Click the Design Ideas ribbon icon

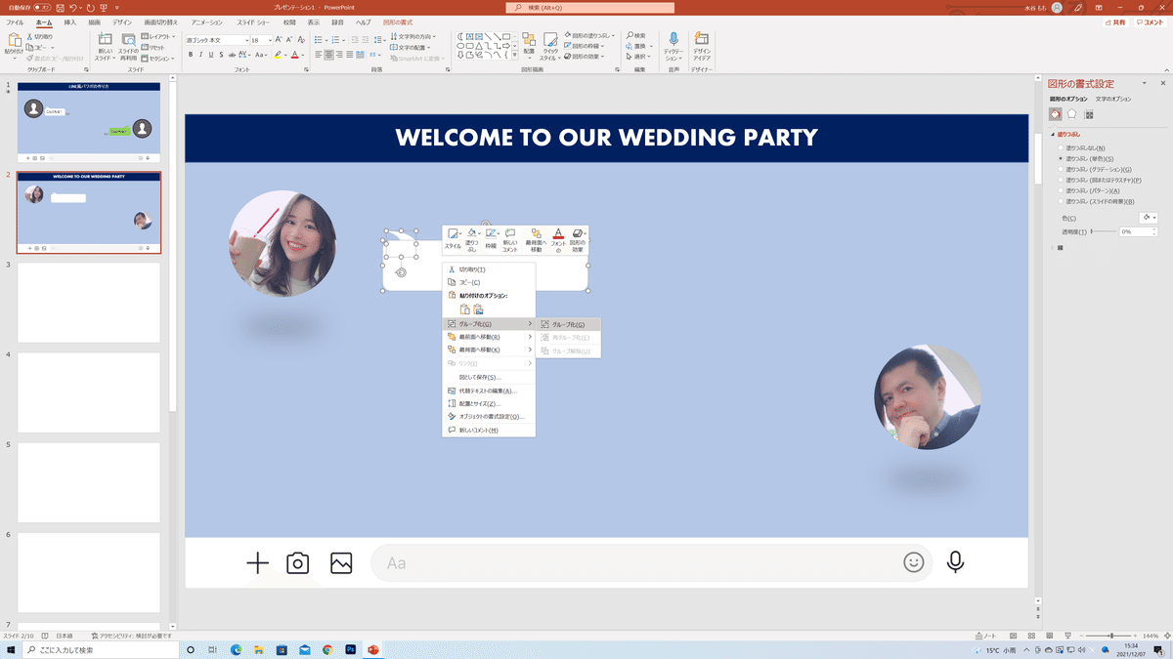tap(701, 39)
